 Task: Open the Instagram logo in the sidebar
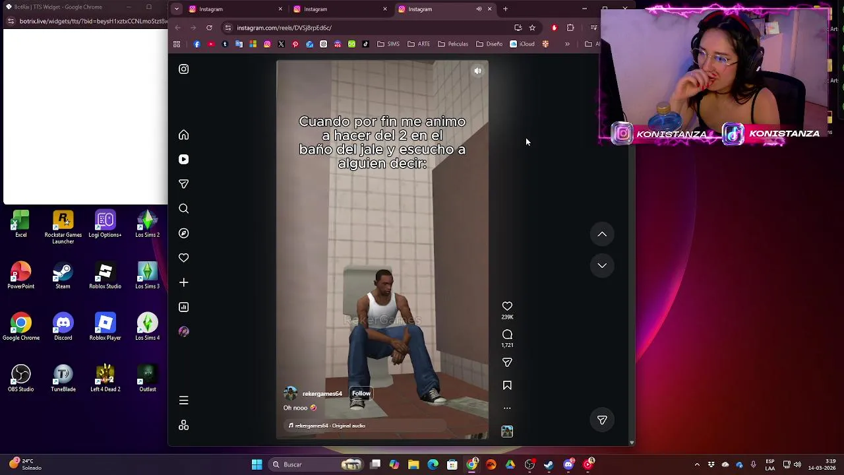[x=183, y=69]
